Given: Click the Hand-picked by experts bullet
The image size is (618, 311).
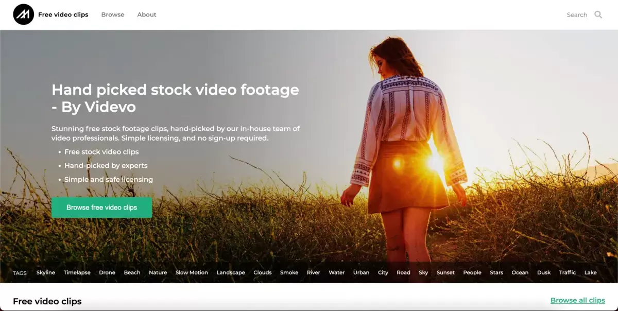Looking at the screenshot, I should coord(106,166).
